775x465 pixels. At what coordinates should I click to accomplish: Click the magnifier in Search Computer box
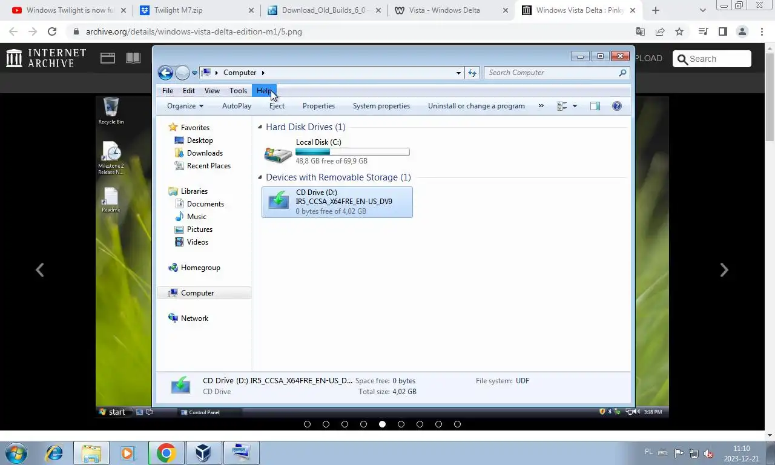[622, 73]
